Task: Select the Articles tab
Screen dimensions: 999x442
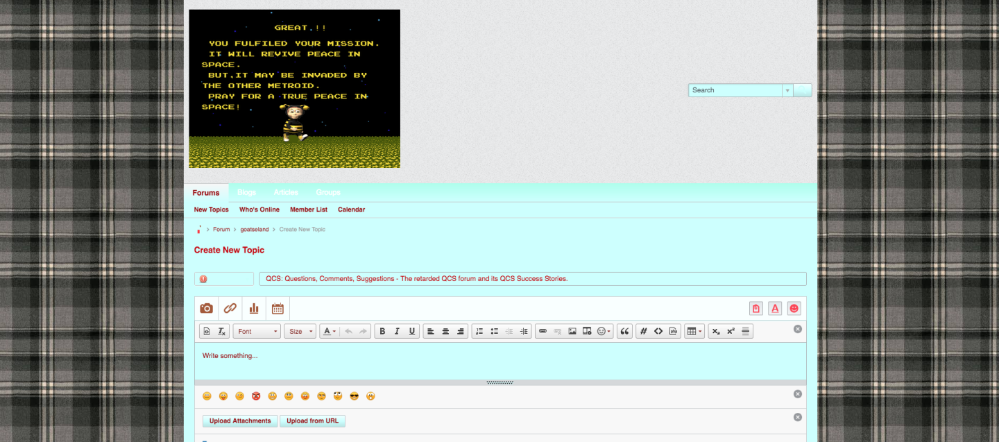Action: (x=286, y=193)
